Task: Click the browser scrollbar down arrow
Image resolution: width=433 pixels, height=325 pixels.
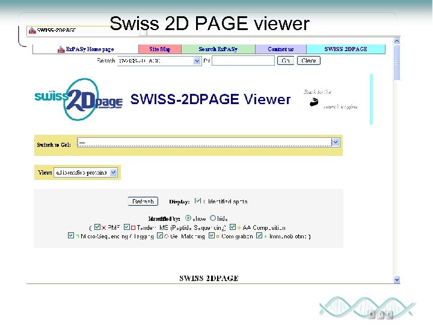Action: (397, 280)
